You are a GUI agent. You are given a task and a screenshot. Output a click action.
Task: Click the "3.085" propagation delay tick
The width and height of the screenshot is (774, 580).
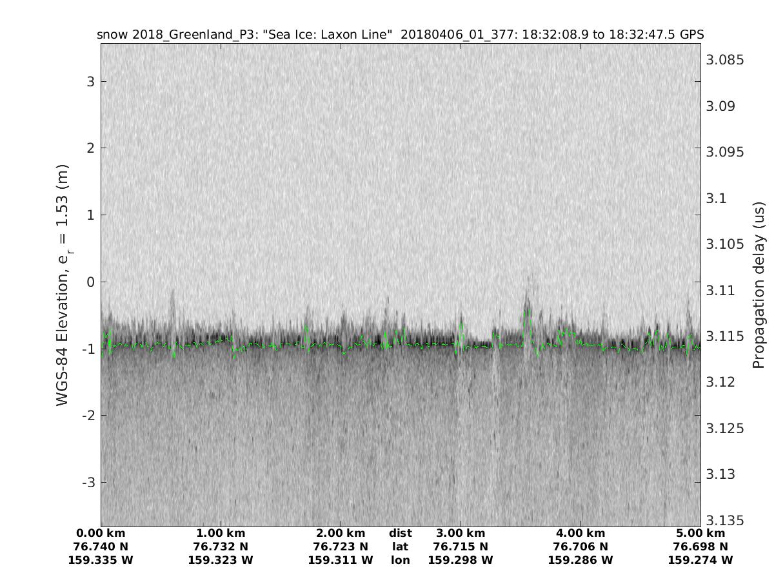[725, 60]
